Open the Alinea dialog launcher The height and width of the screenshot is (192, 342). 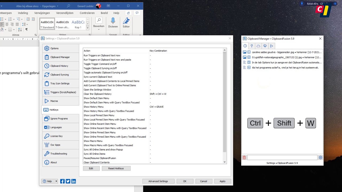(36, 35)
